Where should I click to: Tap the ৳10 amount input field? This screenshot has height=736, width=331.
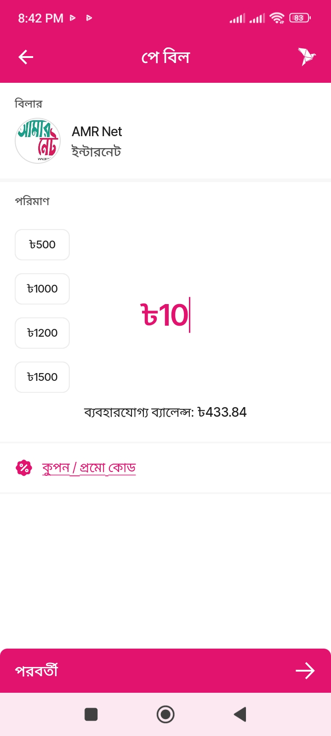[x=165, y=316]
